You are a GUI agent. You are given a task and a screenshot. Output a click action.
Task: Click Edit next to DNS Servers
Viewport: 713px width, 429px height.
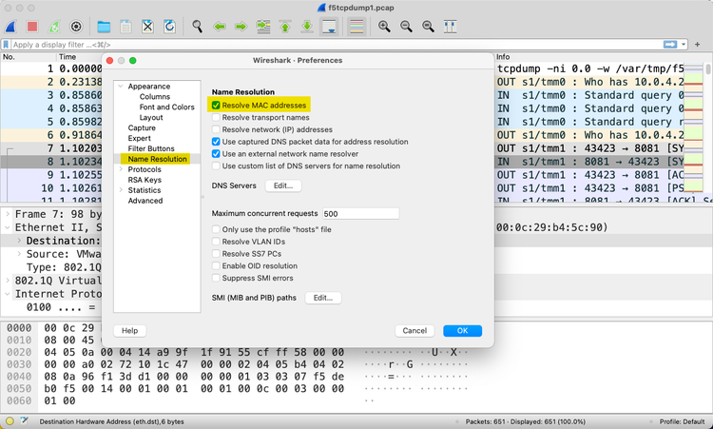point(282,185)
